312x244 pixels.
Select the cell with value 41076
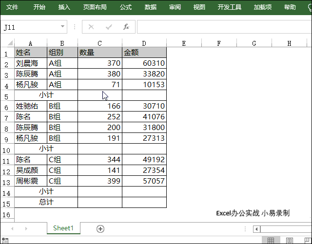pos(144,117)
